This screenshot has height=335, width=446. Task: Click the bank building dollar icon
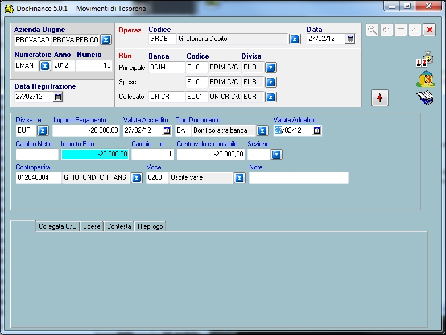point(425,79)
